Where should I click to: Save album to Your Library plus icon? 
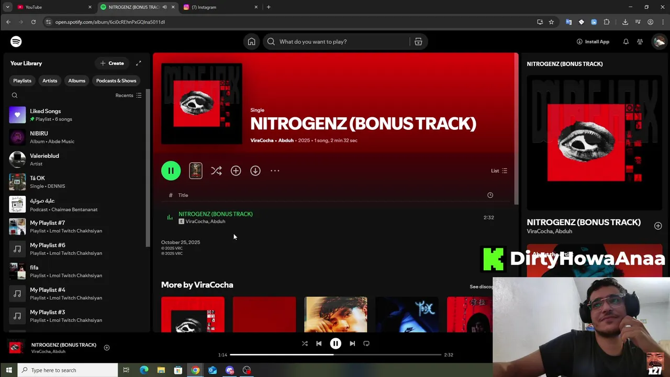point(236,171)
